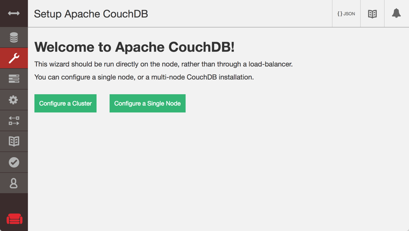Open the Databases stack icon
409x231 pixels.
coord(14,38)
